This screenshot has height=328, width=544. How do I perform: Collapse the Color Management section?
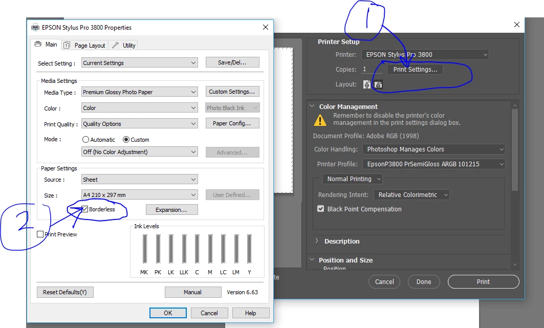(312, 106)
